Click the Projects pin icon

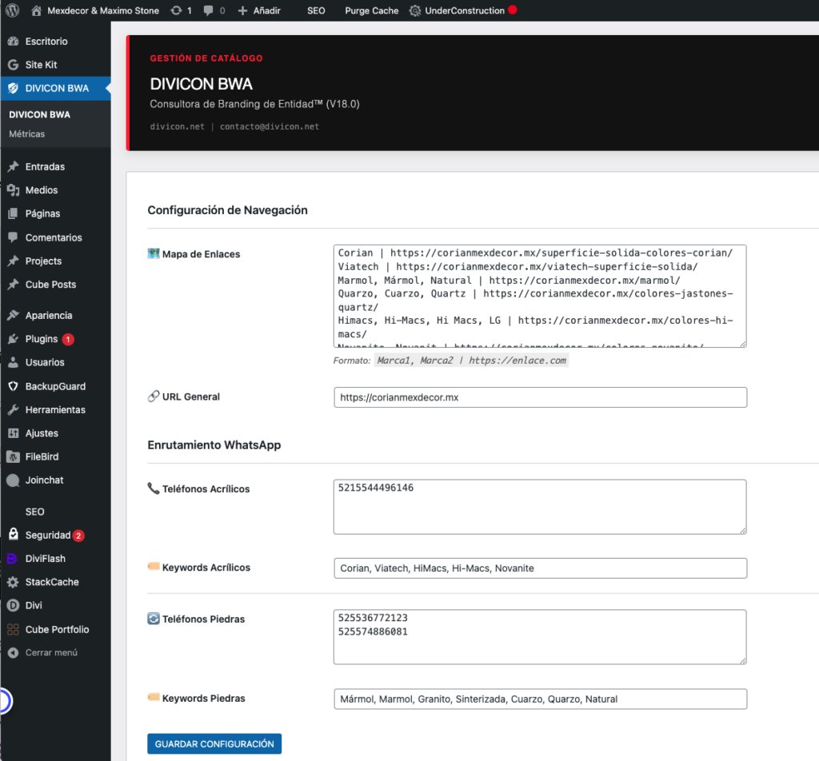(x=13, y=261)
